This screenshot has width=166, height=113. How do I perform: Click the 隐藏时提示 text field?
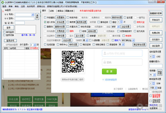click(156, 66)
